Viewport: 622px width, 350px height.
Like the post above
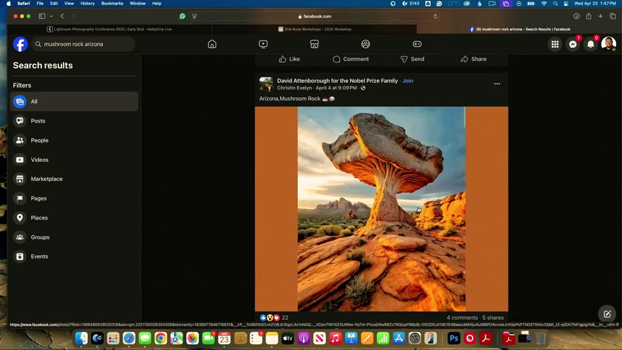289,59
